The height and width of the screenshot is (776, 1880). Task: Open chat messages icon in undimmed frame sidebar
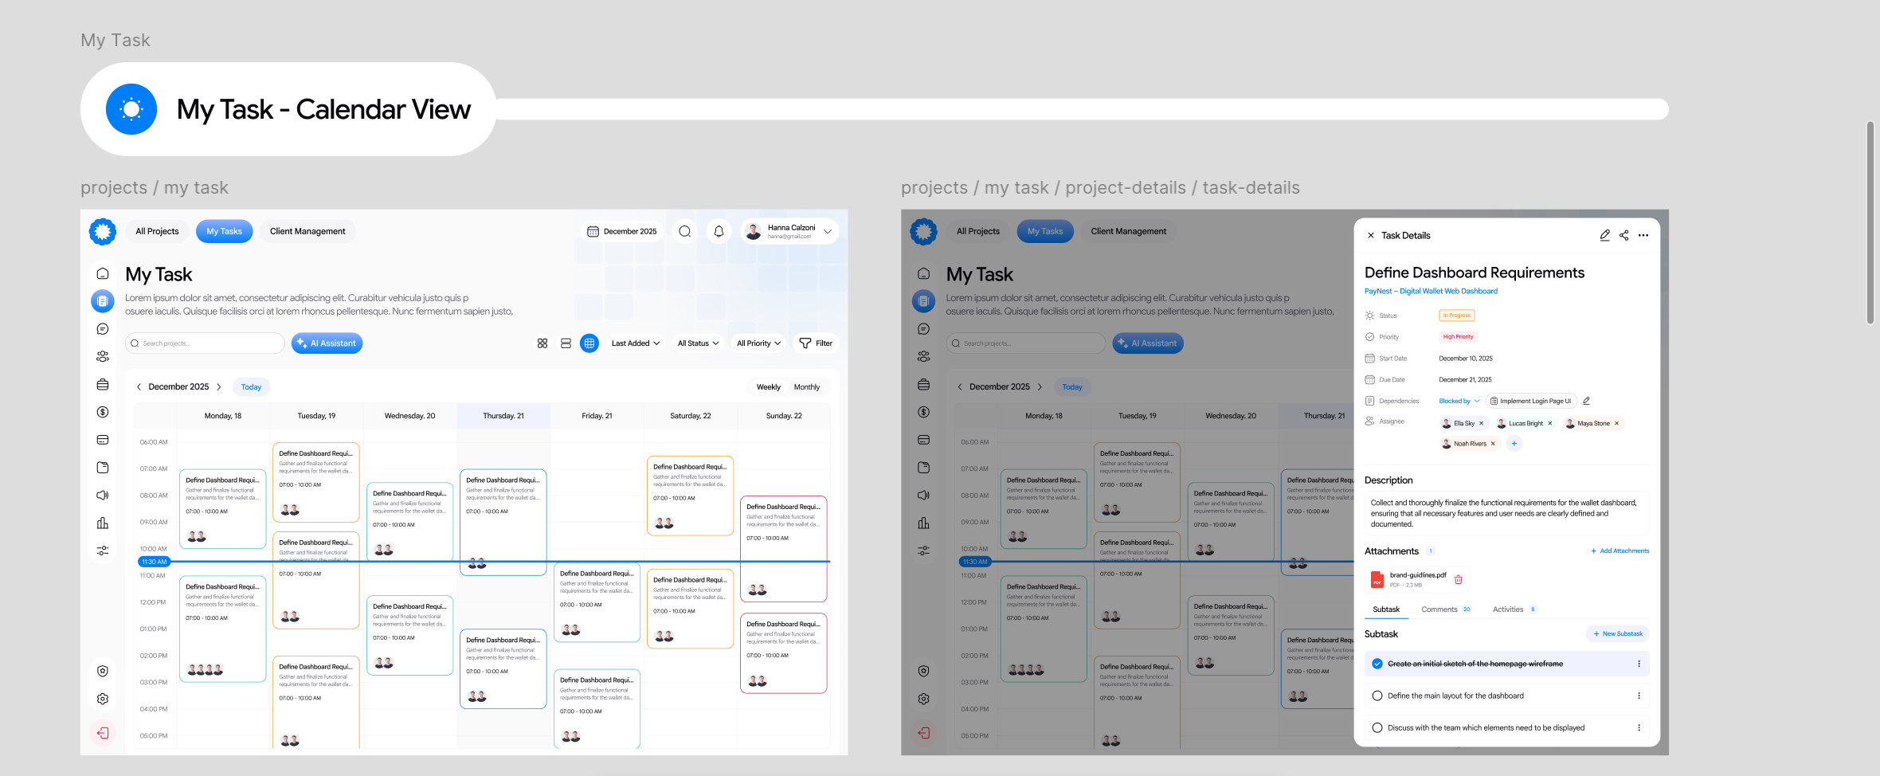click(103, 329)
